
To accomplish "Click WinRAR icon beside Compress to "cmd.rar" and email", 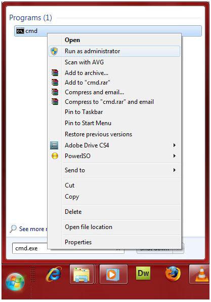I will (55, 102).
